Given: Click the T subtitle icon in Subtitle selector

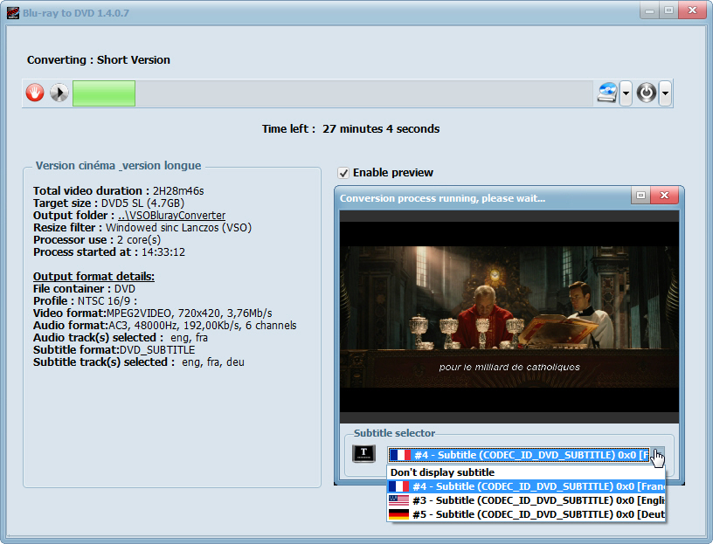Looking at the screenshot, I should coord(363,454).
